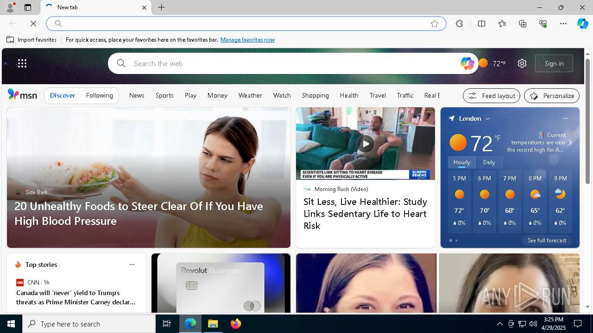Toggle Split screen view
Viewport: 593px width, 333px height.
[481, 24]
